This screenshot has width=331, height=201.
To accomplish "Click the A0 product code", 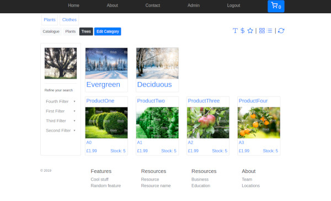I will pyautogui.click(x=89, y=143).
